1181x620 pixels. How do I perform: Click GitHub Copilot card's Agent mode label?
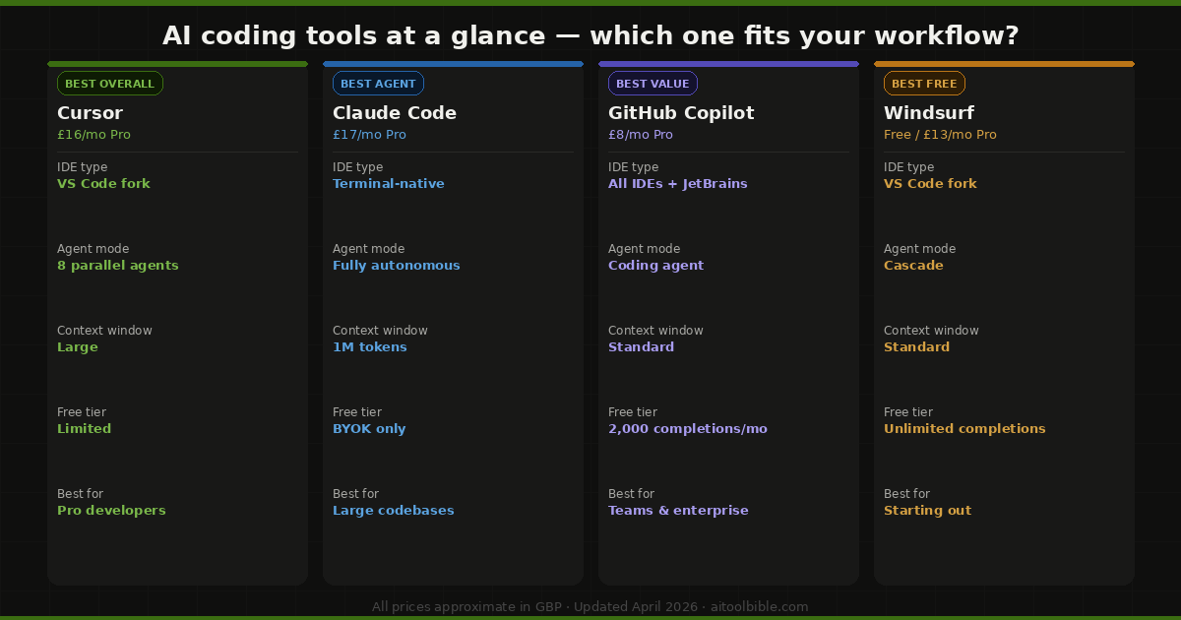[644, 249]
